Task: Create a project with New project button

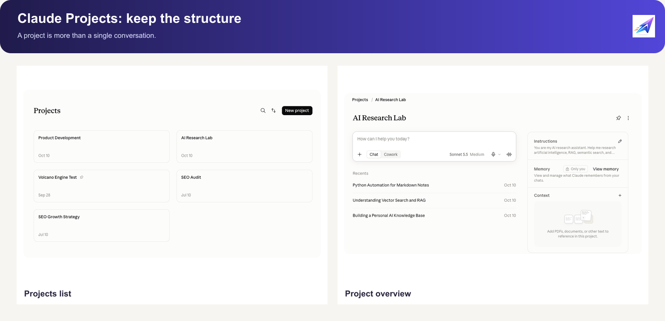Action: (297, 111)
